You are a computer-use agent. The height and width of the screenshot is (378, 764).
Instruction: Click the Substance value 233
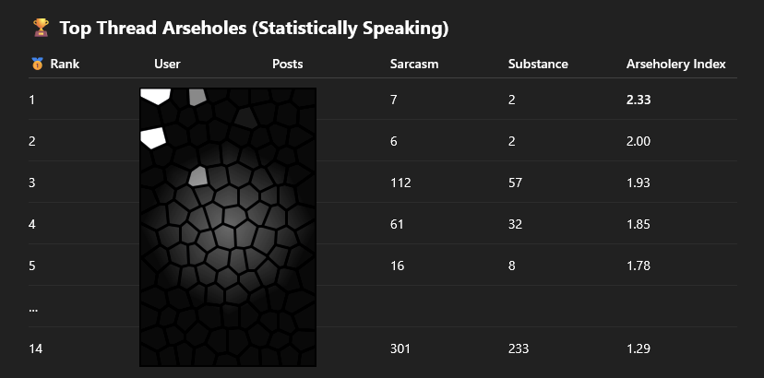pos(519,348)
